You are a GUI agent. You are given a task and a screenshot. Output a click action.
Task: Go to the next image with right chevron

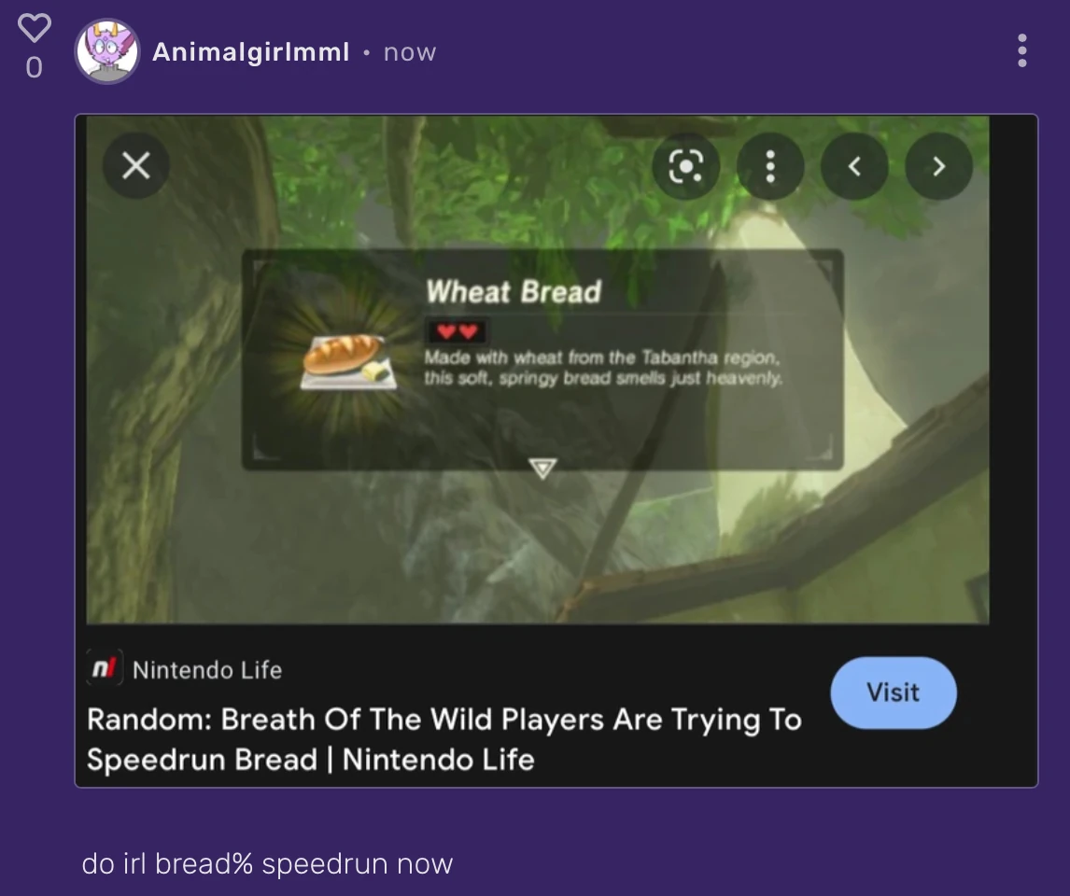pyautogui.click(x=939, y=166)
